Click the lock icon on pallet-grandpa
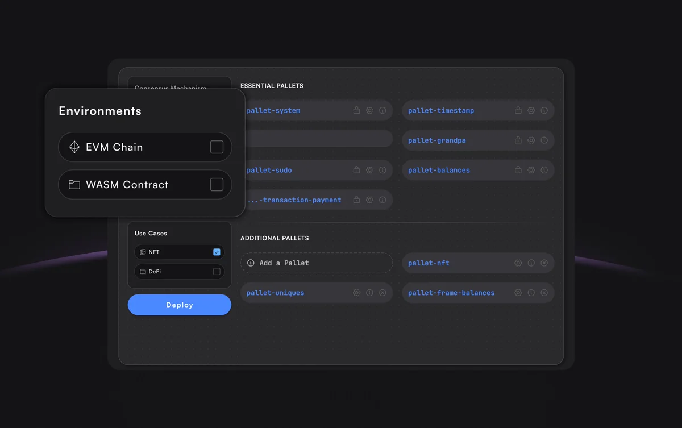 coord(518,140)
